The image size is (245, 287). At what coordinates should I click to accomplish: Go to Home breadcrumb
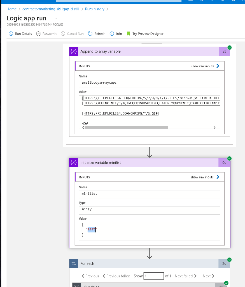tap(11, 9)
